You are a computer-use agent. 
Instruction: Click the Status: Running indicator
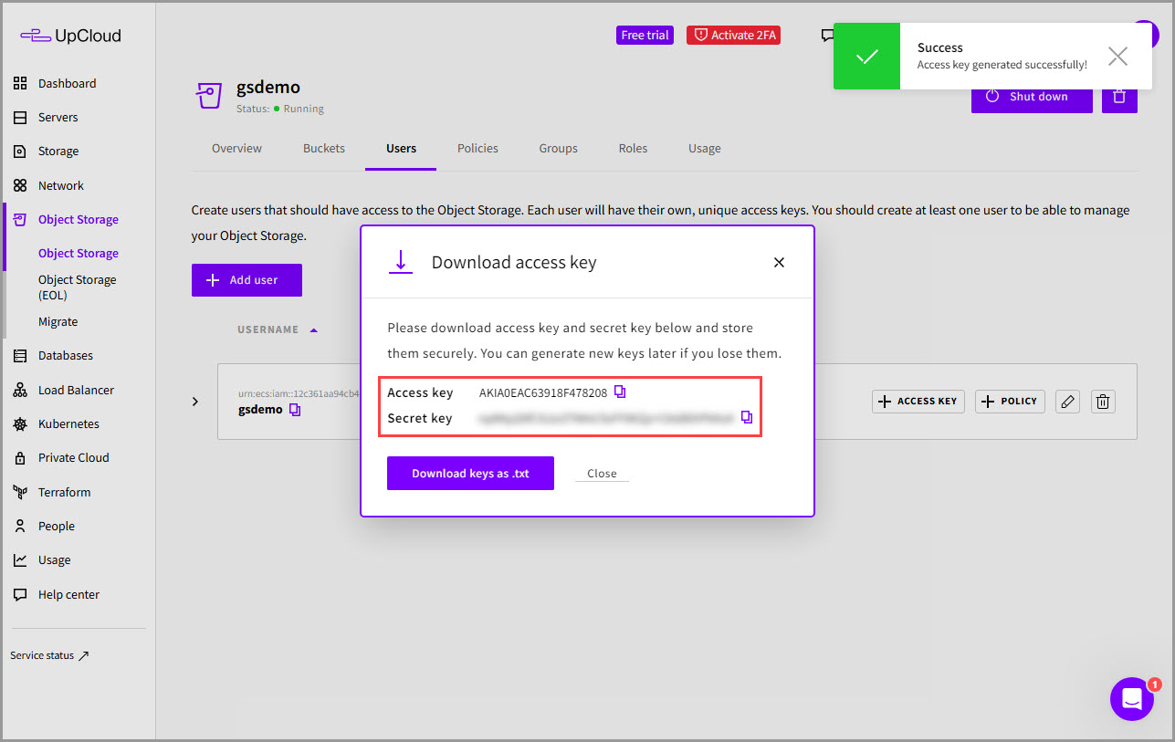click(x=280, y=109)
